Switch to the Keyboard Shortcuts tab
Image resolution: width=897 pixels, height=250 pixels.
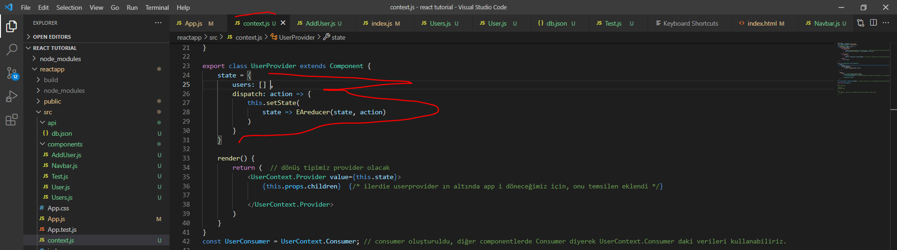(690, 23)
